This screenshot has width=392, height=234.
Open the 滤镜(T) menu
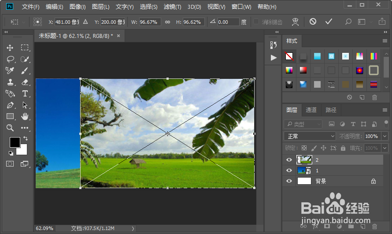(x=172, y=7)
